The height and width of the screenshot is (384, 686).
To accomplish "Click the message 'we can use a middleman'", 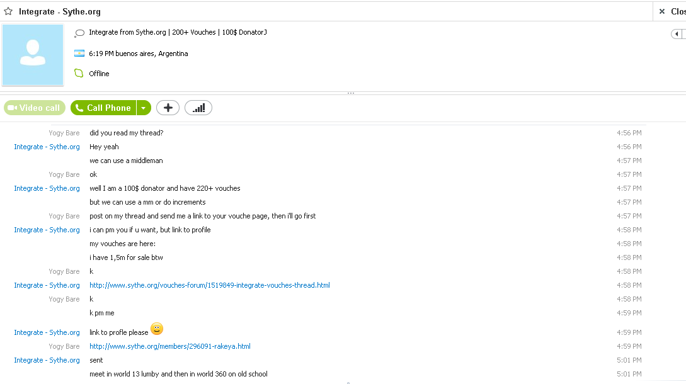I will pos(126,161).
